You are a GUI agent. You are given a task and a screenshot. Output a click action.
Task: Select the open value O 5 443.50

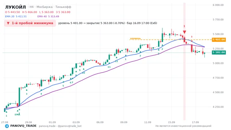click(13, 12)
